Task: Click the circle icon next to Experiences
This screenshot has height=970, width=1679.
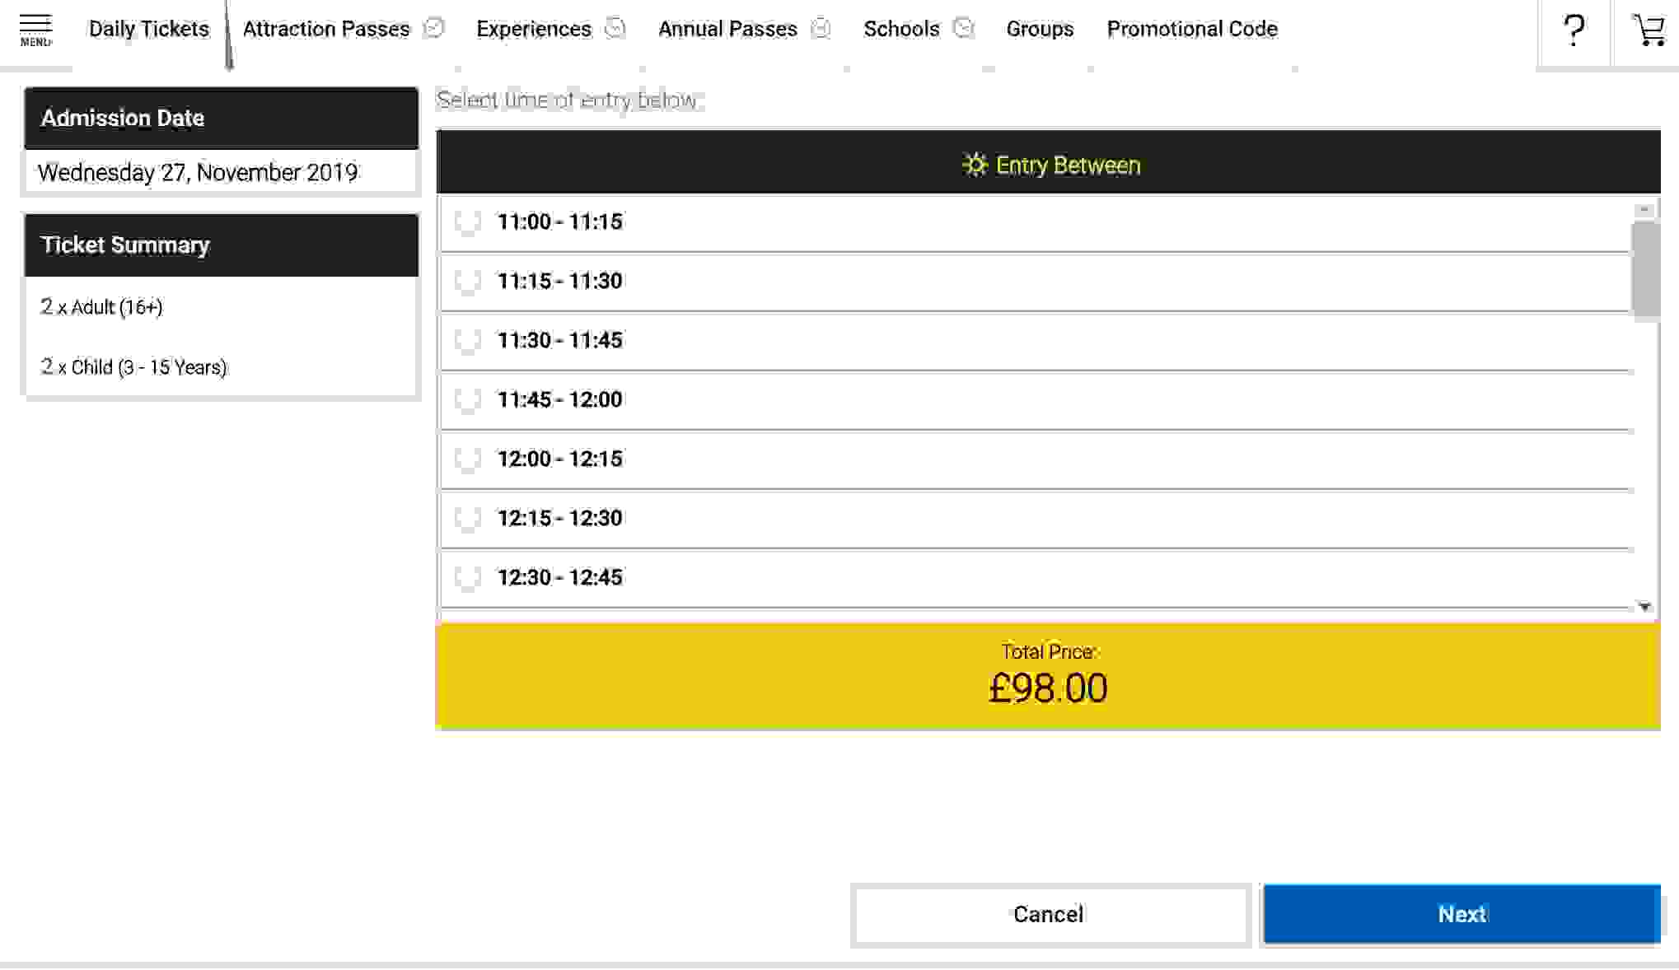Action: point(615,29)
